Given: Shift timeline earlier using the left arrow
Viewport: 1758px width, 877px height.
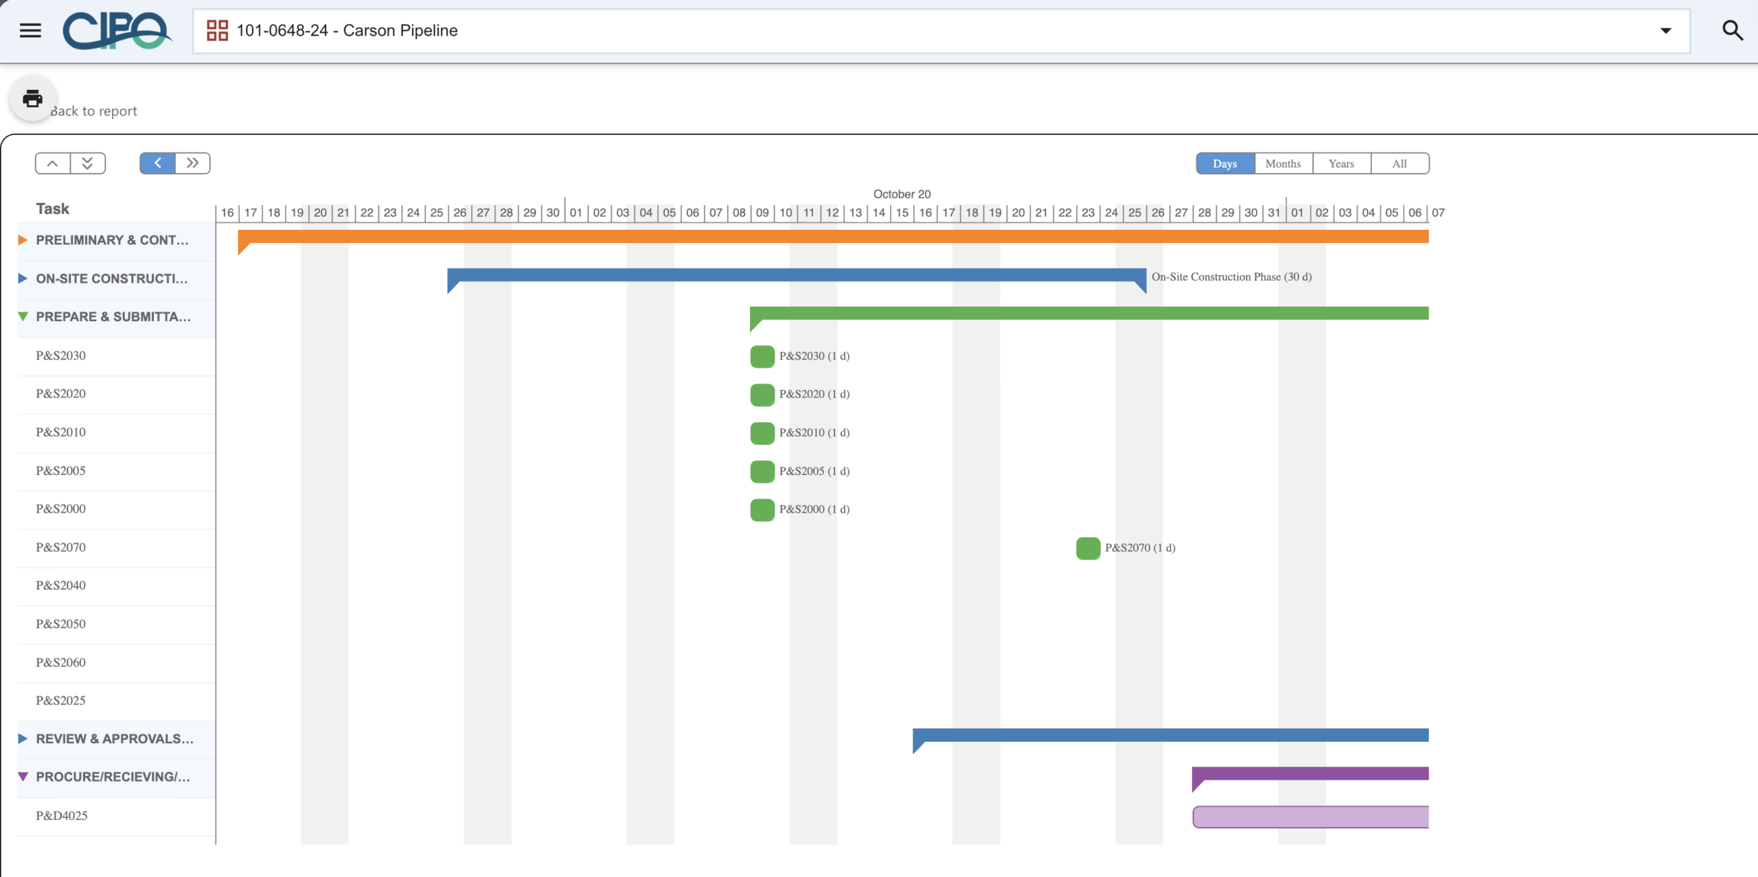Looking at the screenshot, I should click(x=157, y=163).
